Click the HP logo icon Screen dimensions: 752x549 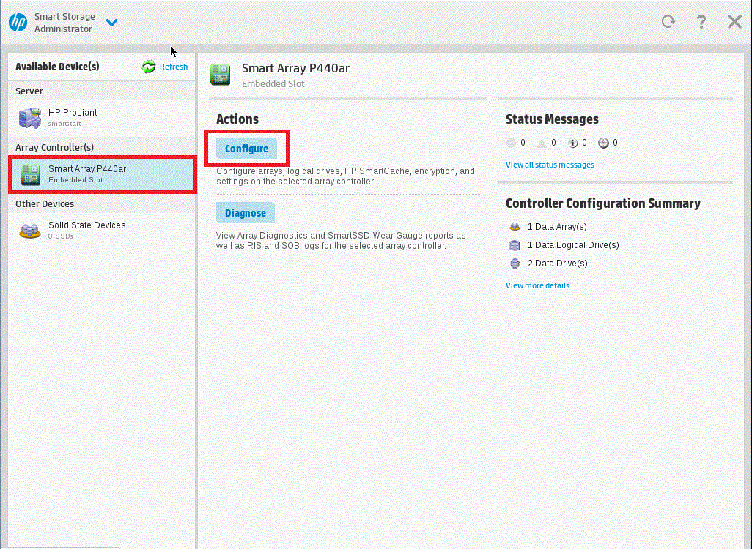(18, 23)
